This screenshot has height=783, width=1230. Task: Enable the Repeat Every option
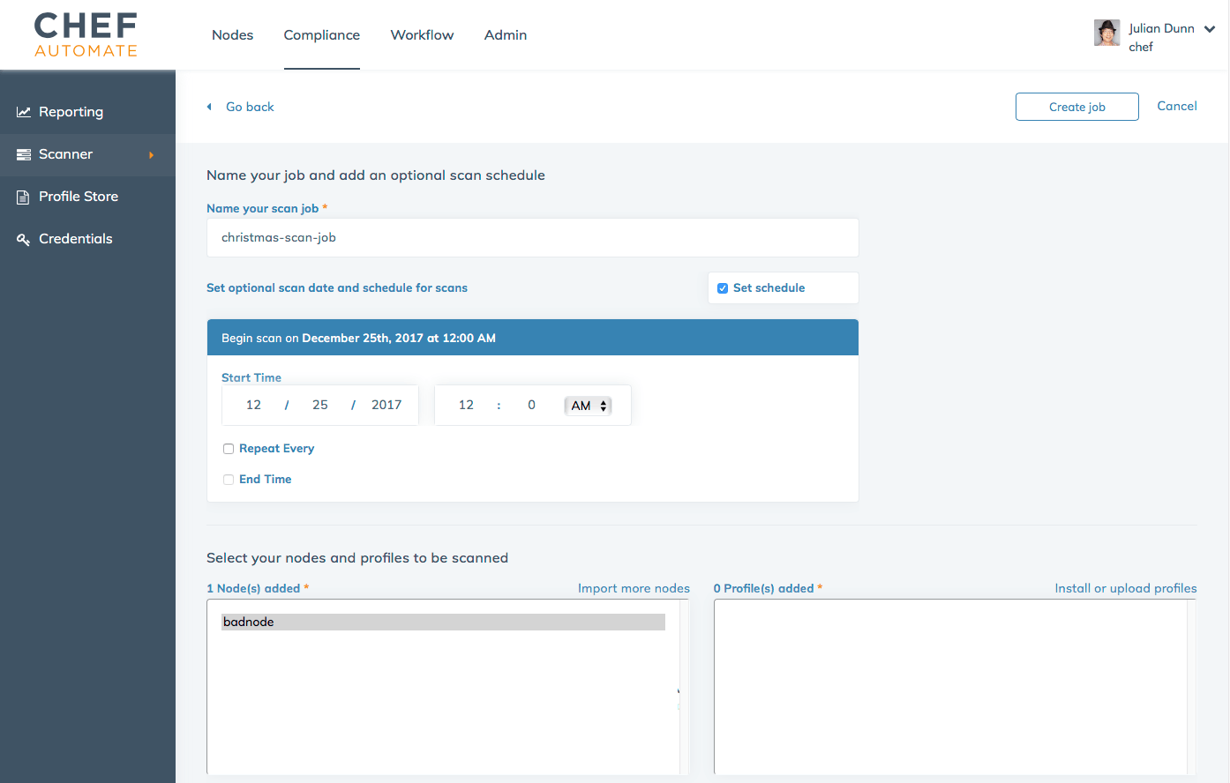pos(229,448)
